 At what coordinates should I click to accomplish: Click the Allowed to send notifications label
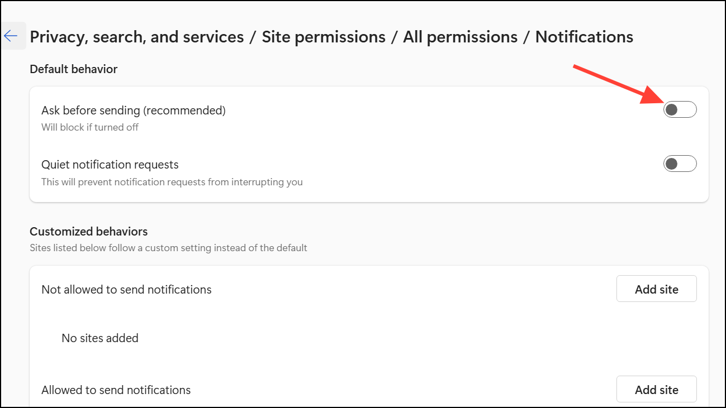pyautogui.click(x=116, y=390)
